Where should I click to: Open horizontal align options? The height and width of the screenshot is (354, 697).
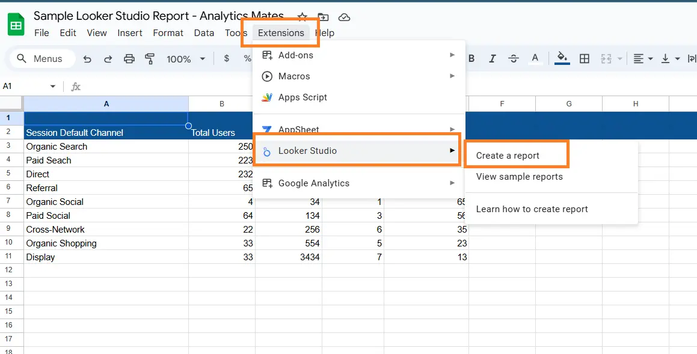click(638, 59)
